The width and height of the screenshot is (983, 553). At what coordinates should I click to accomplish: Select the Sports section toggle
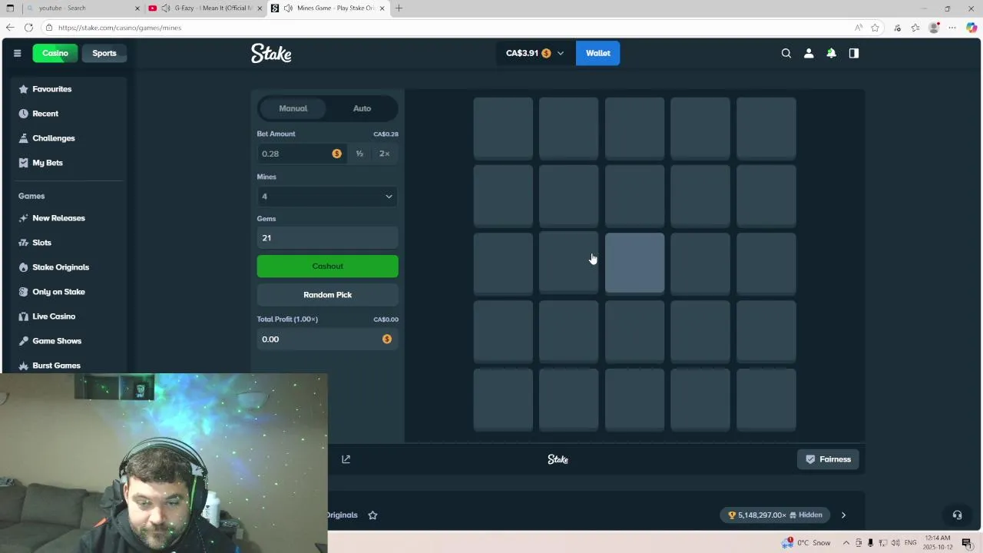pyautogui.click(x=104, y=53)
